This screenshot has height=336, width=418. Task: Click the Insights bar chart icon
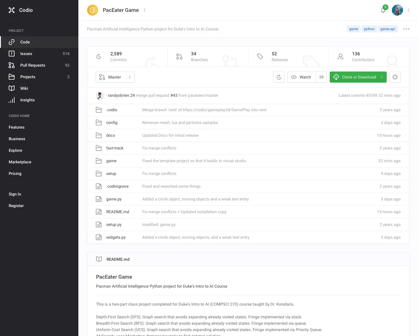coord(12,100)
